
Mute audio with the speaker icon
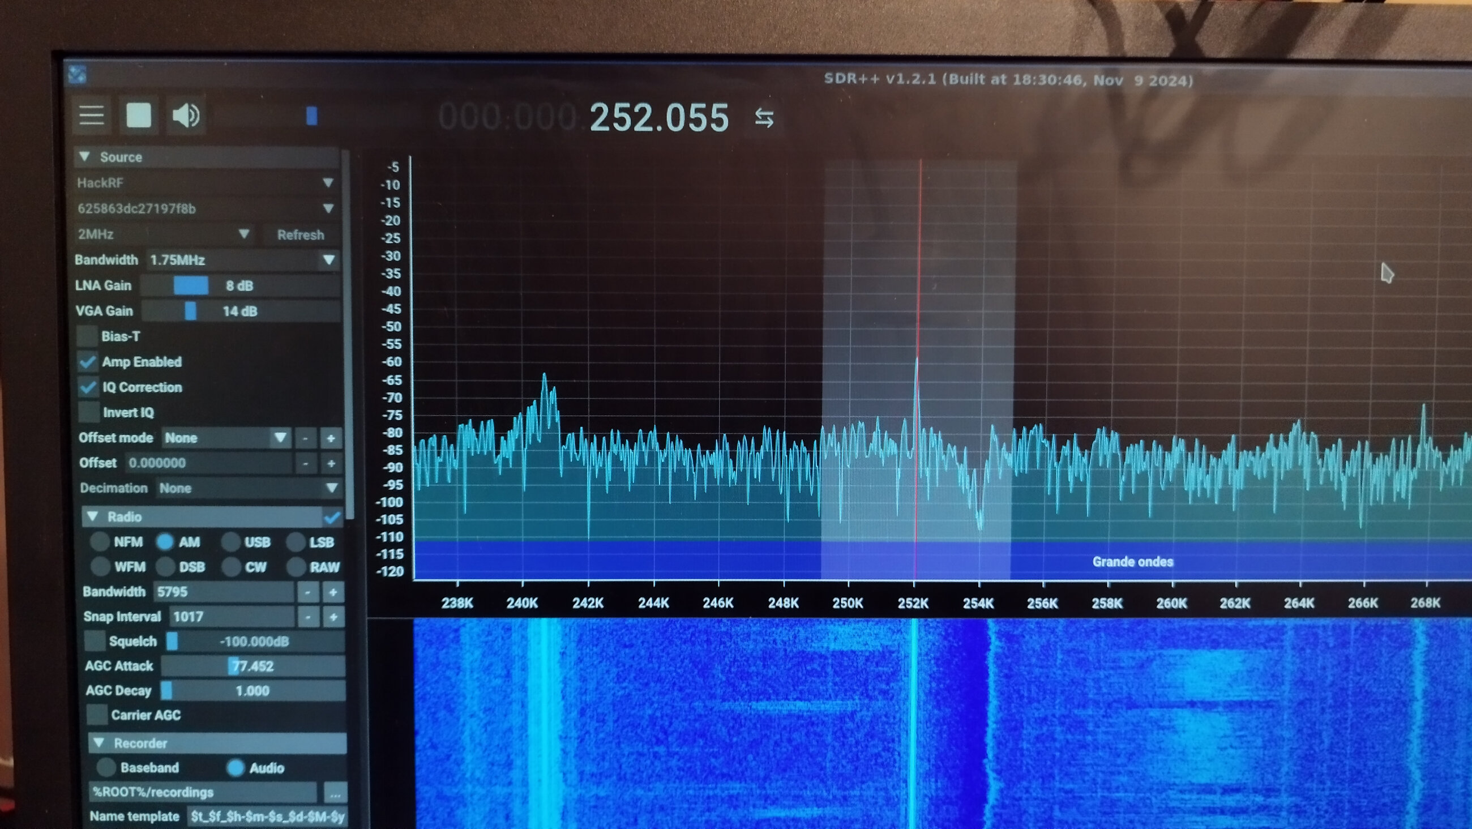[x=186, y=116]
